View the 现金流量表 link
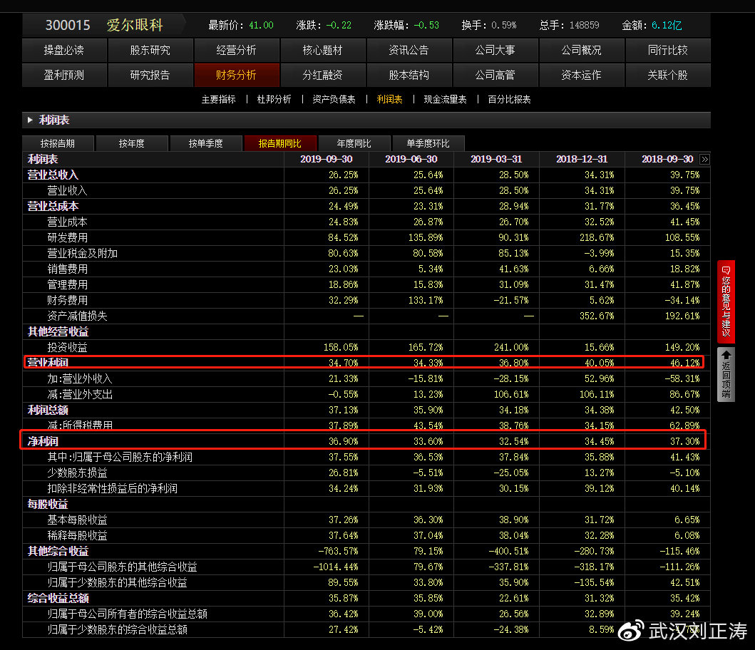Screen dimensions: 755x650 click(445, 100)
